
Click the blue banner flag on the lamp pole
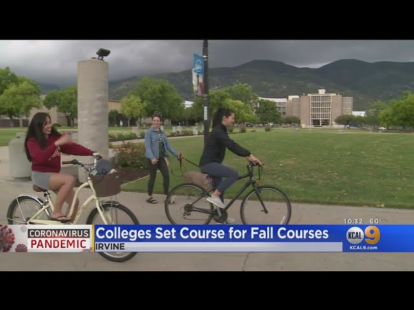pos(198,75)
